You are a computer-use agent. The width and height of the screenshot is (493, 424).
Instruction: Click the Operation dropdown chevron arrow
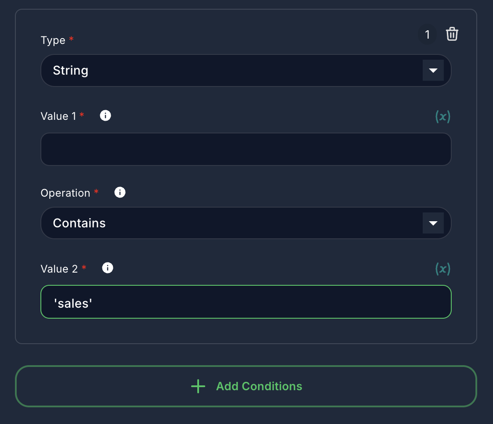click(x=433, y=223)
